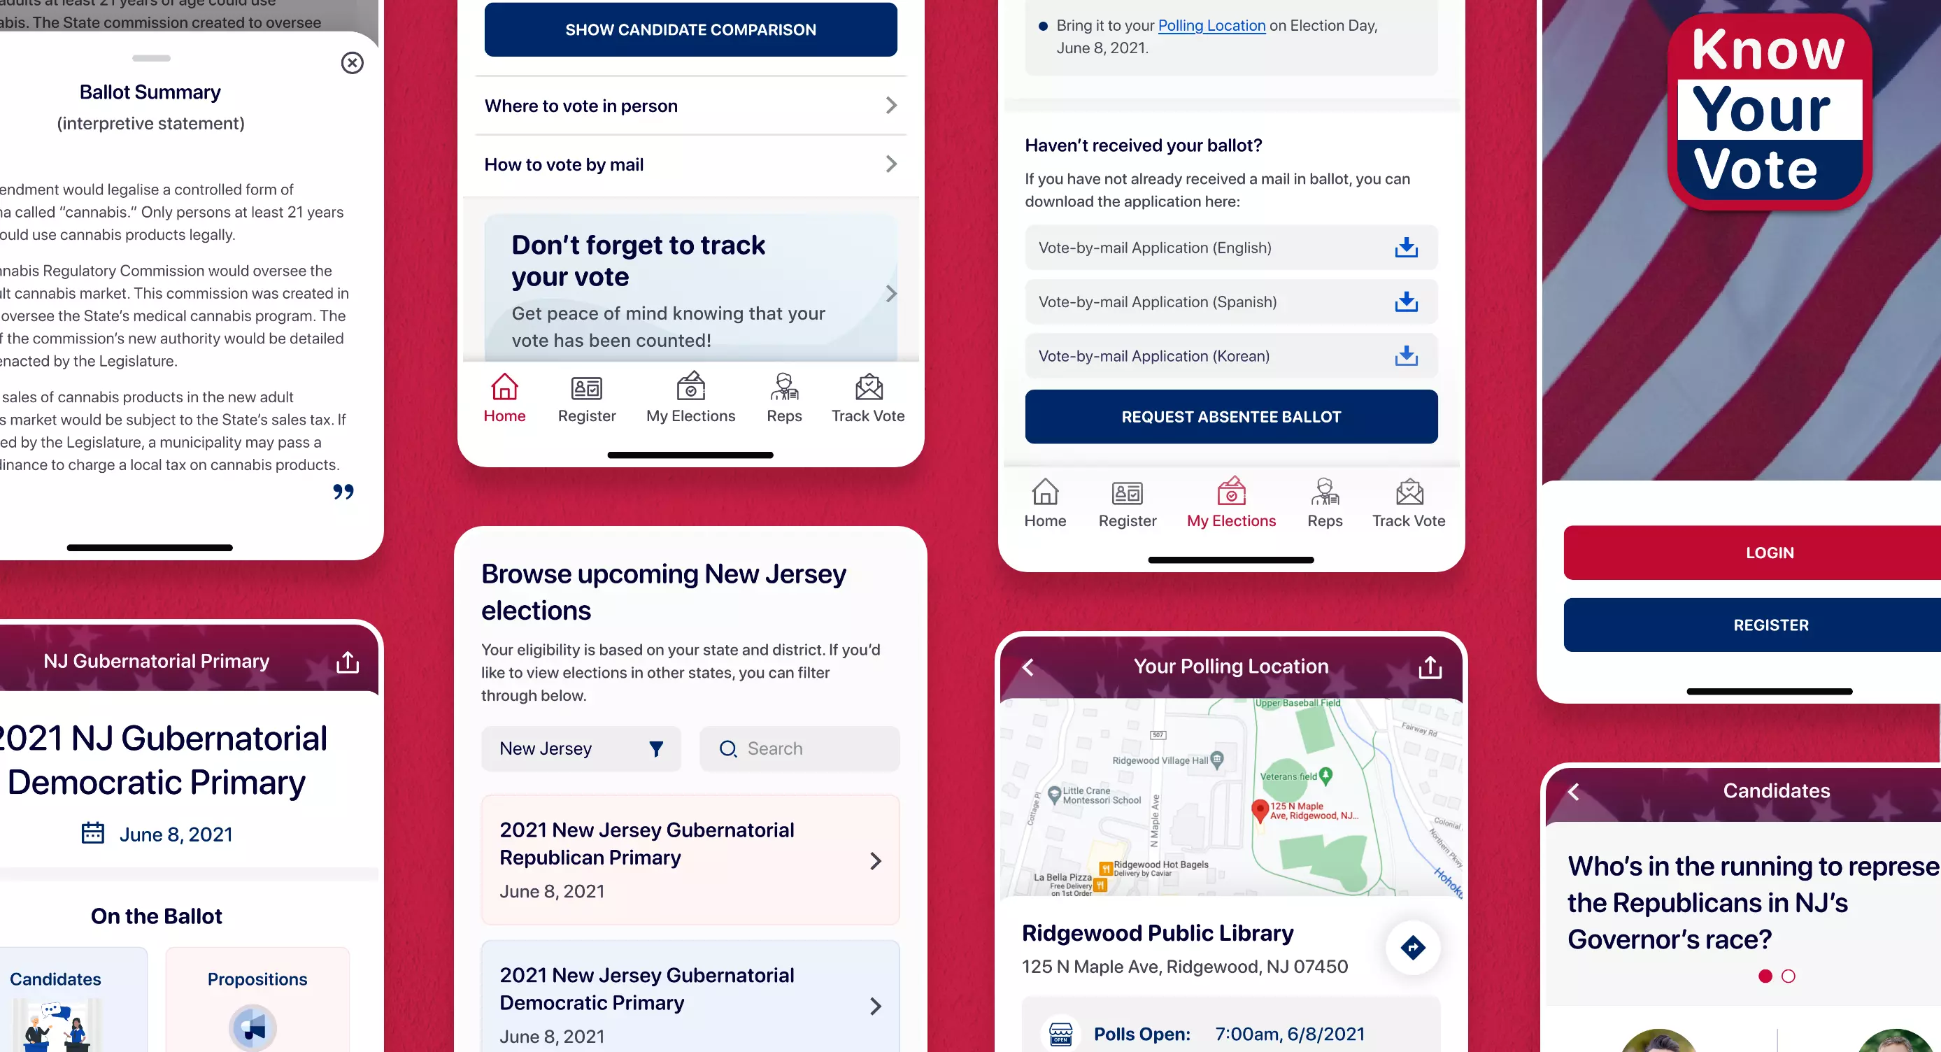Click the REQUEST ABSENTEE BALLOT button

tap(1232, 416)
